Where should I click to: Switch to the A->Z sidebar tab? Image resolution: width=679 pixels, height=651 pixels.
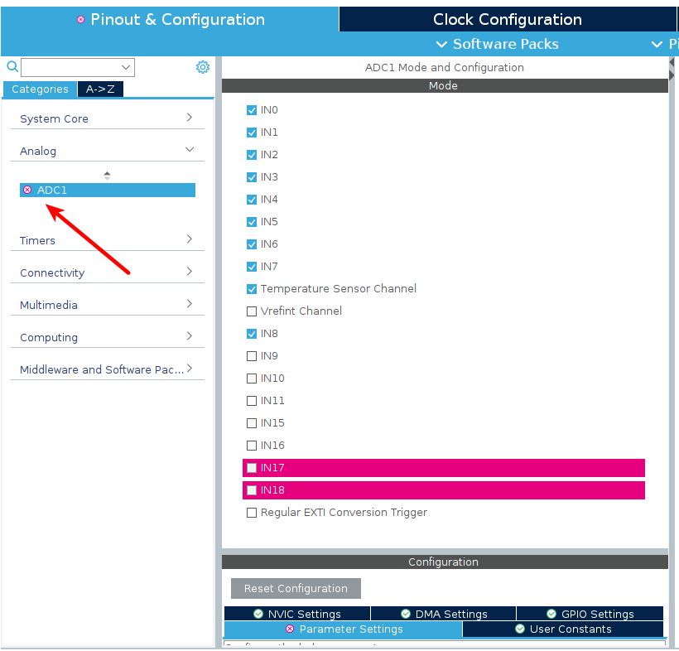click(x=100, y=89)
